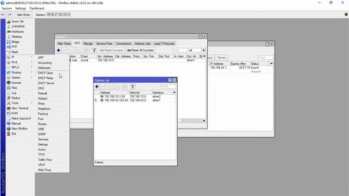This screenshot has height=196, width=349.
Task: Open Wireless in the sidebar
Action: [17, 36]
